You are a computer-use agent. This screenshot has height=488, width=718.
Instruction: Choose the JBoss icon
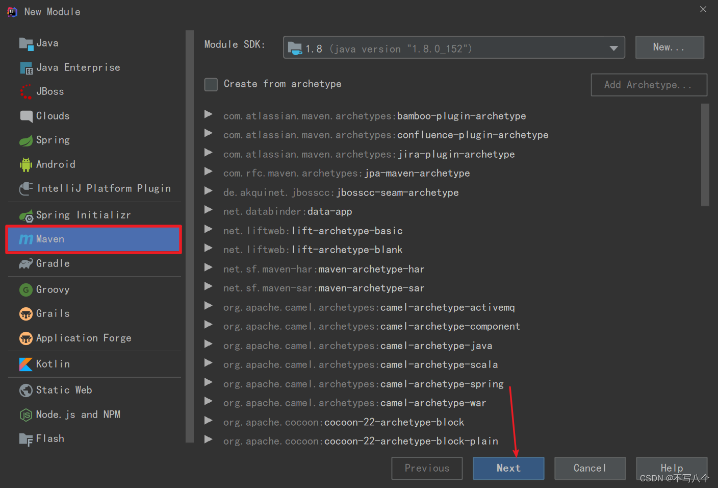pyautogui.click(x=26, y=92)
